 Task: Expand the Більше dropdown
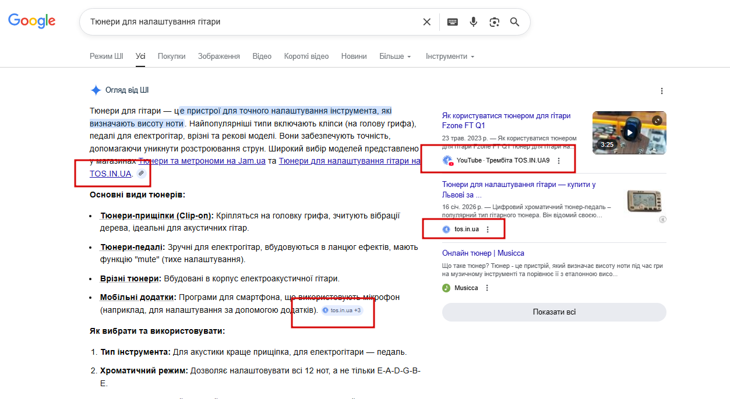point(395,57)
